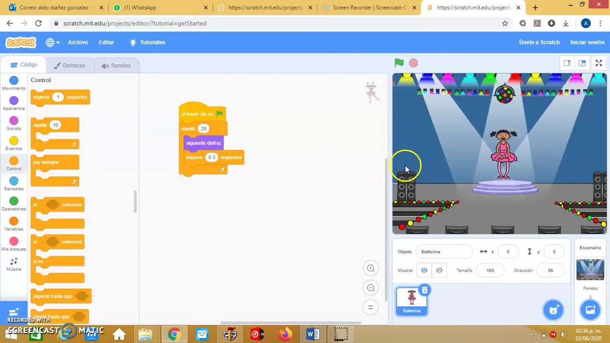Viewport: 610px width, 343px height.
Task: Select the Ballerina sprite thumbnail
Action: coord(412,301)
